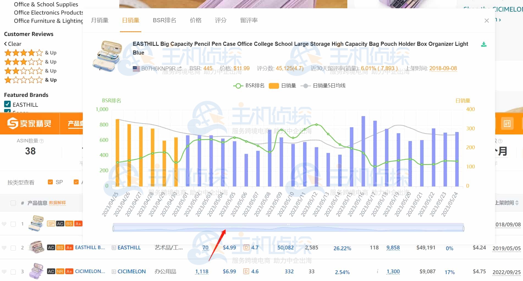The height and width of the screenshot is (281, 523).
Task: Click BSR rank 1,118 link
Action: 202,272
